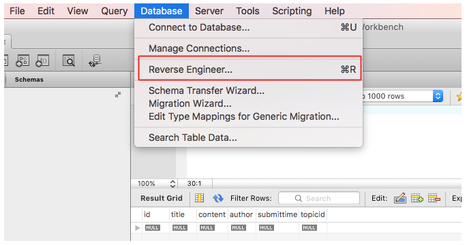Click the content column header

212,214
